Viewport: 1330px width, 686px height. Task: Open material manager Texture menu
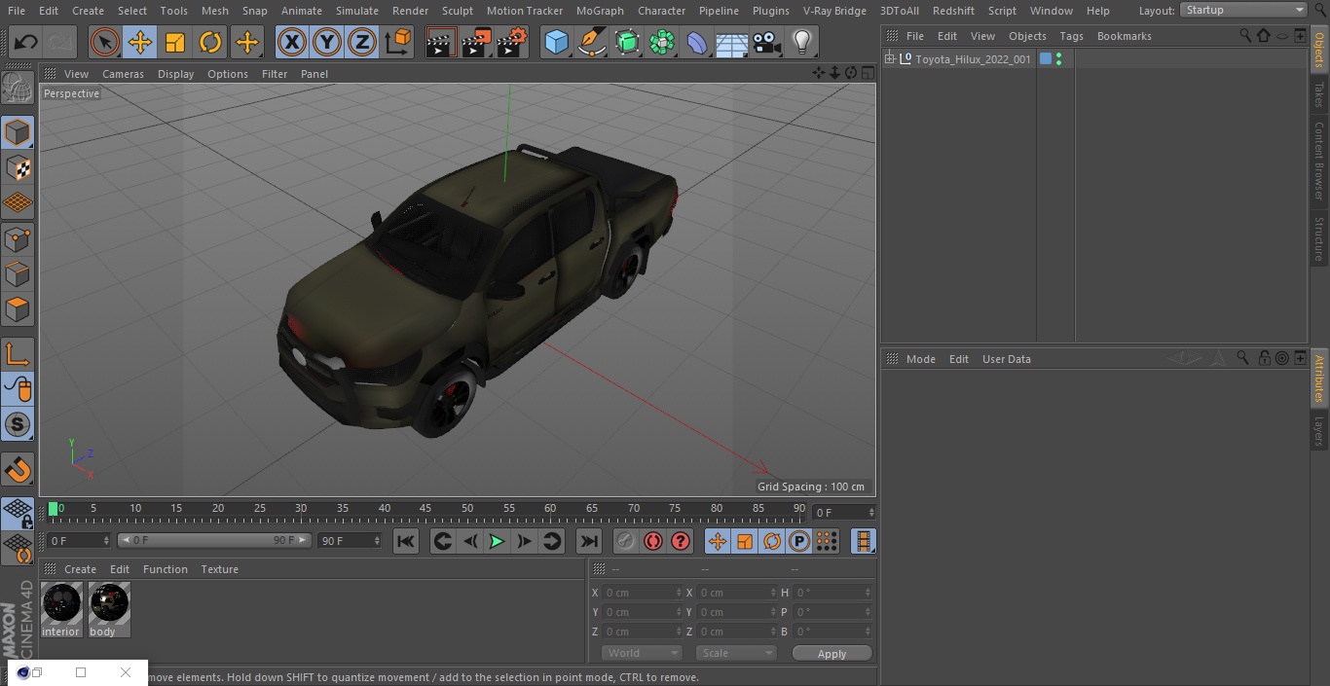[219, 569]
